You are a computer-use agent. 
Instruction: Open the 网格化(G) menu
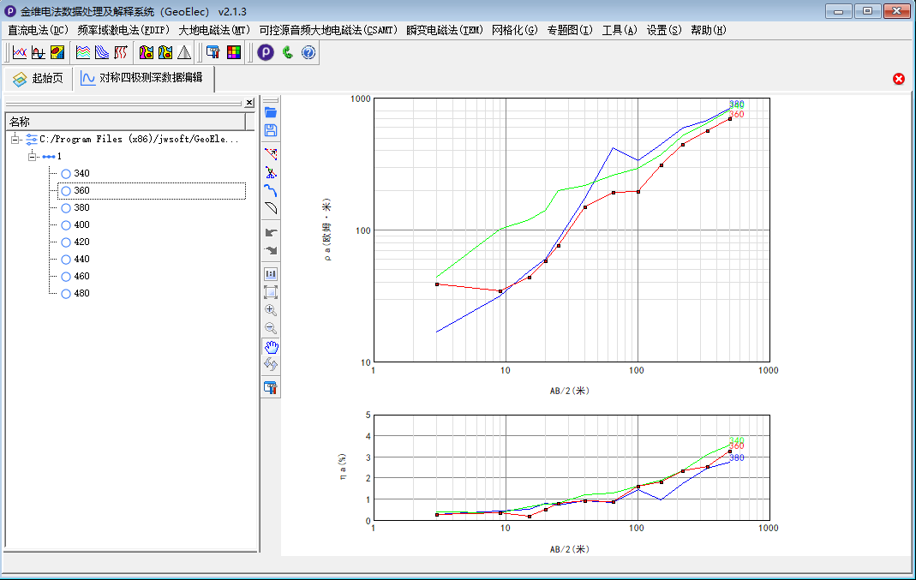515,30
